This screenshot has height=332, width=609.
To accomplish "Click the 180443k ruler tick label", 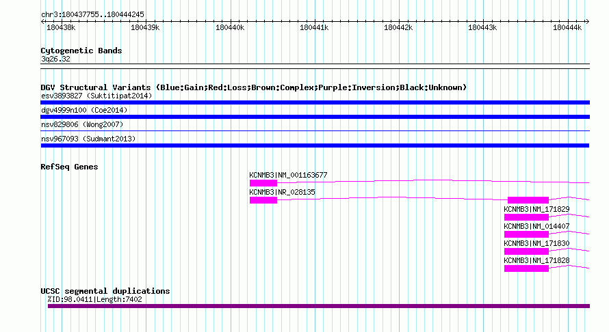I will 482,27.
